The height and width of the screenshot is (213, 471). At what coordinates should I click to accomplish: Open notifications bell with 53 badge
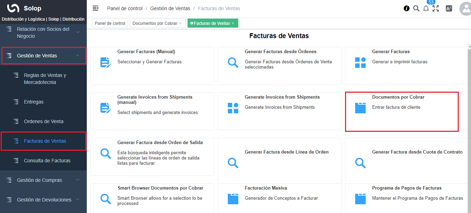[426, 8]
